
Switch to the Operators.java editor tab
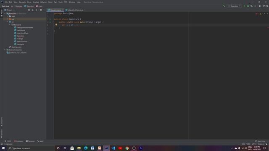[55, 10]
